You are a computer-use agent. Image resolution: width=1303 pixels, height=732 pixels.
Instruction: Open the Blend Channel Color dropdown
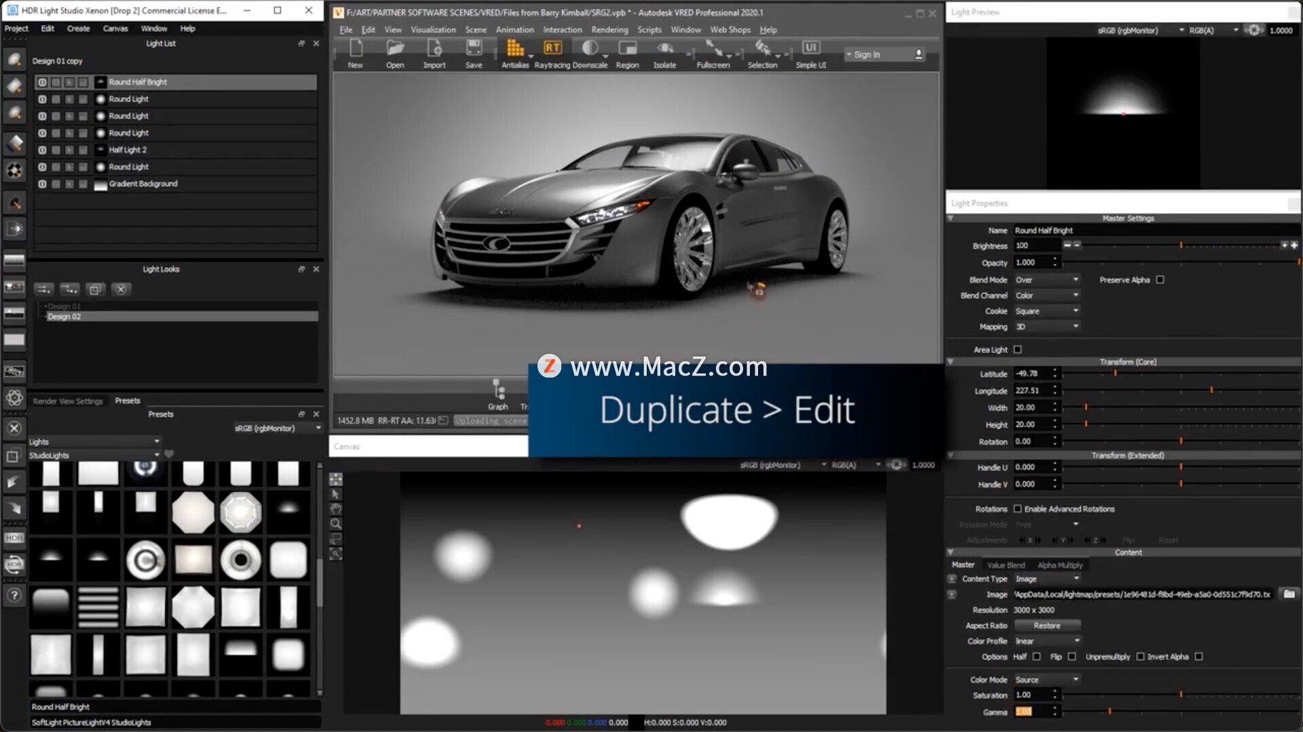click(1046, 296)
